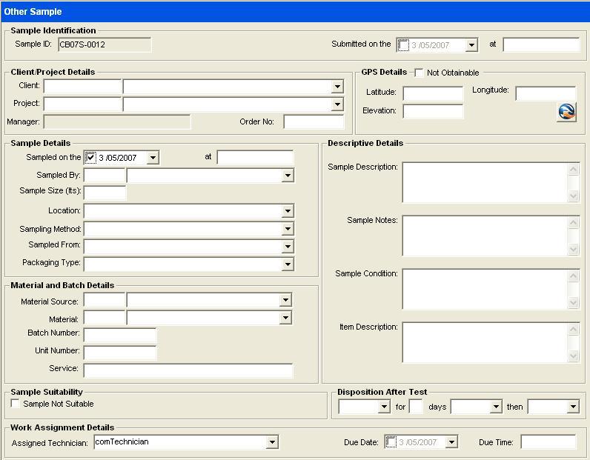The height and width of the screenshot is (460, 590).
Task: Open the Location dropdown list
Action: point(288,211)
